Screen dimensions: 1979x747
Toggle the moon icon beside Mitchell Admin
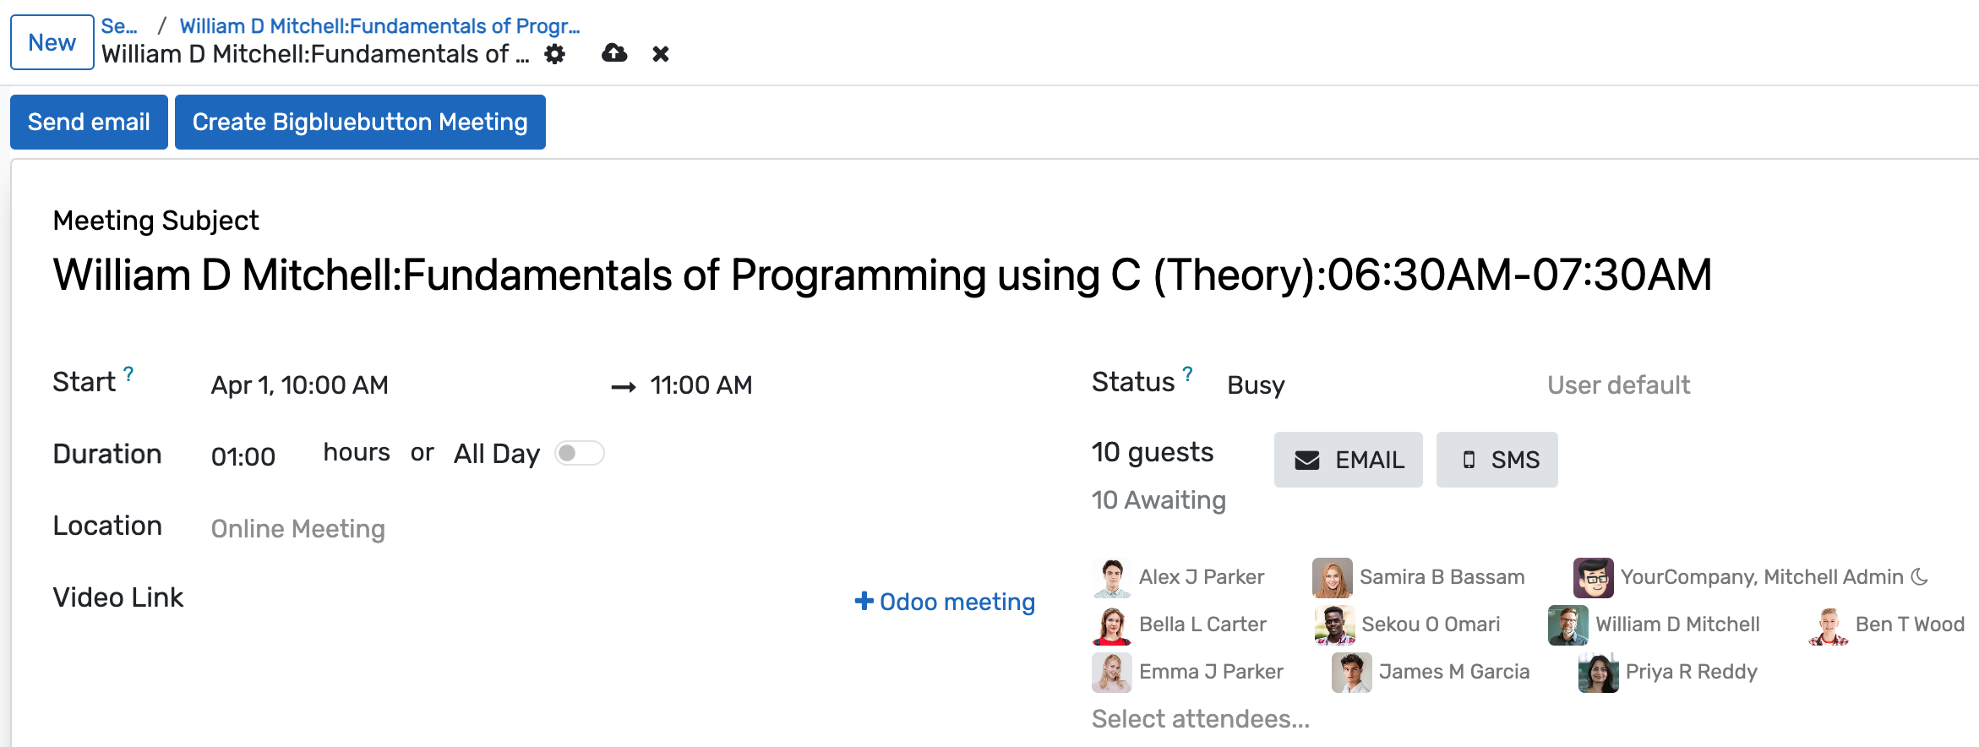1920,576
